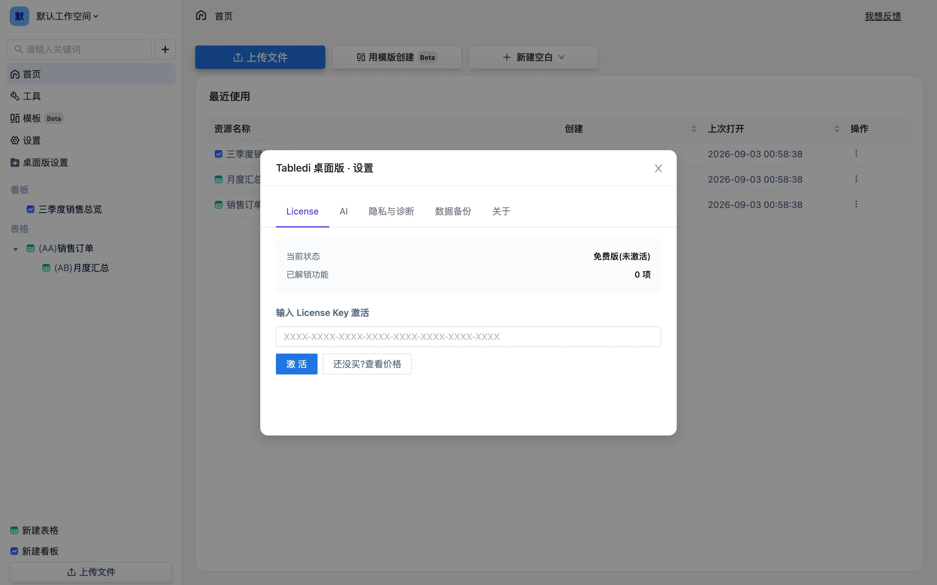Sort by the 上次打开 column arrows
This screenshot has width=937, height=585.
click(837, 129)
